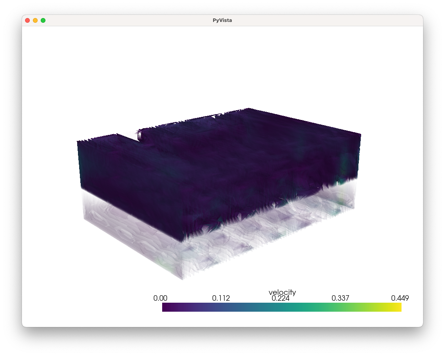Click the 'velocity' scalar bar title

point(282,292)
